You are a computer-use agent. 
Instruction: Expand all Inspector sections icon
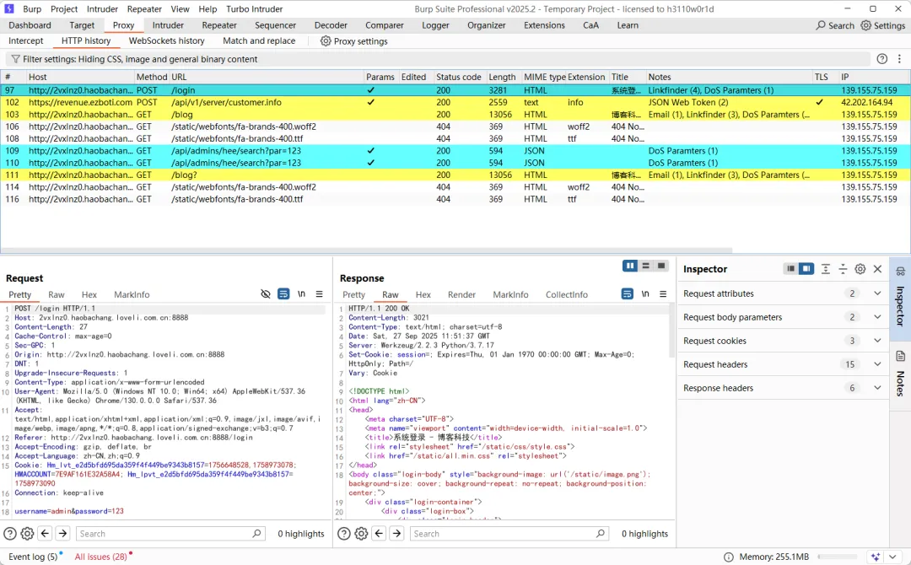point(826,269)
